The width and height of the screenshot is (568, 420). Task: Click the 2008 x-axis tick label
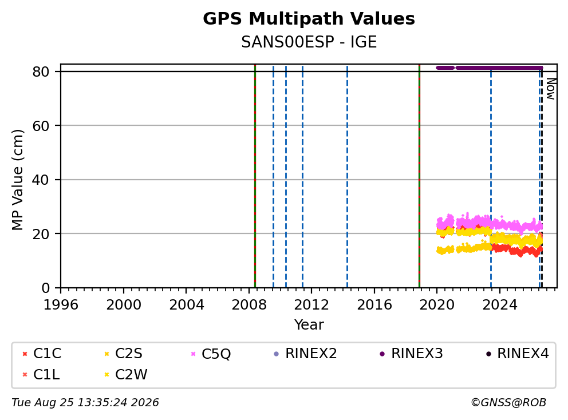249,305
